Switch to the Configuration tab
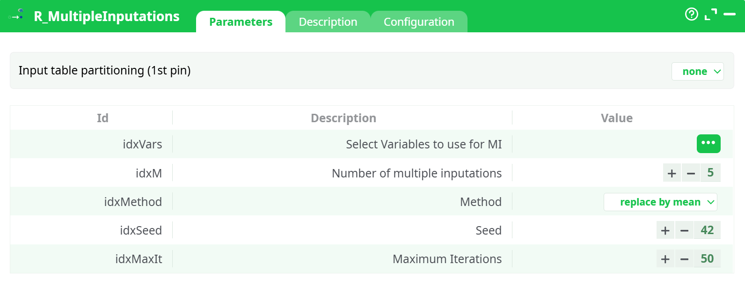745x287 pixels. [419, 22]
